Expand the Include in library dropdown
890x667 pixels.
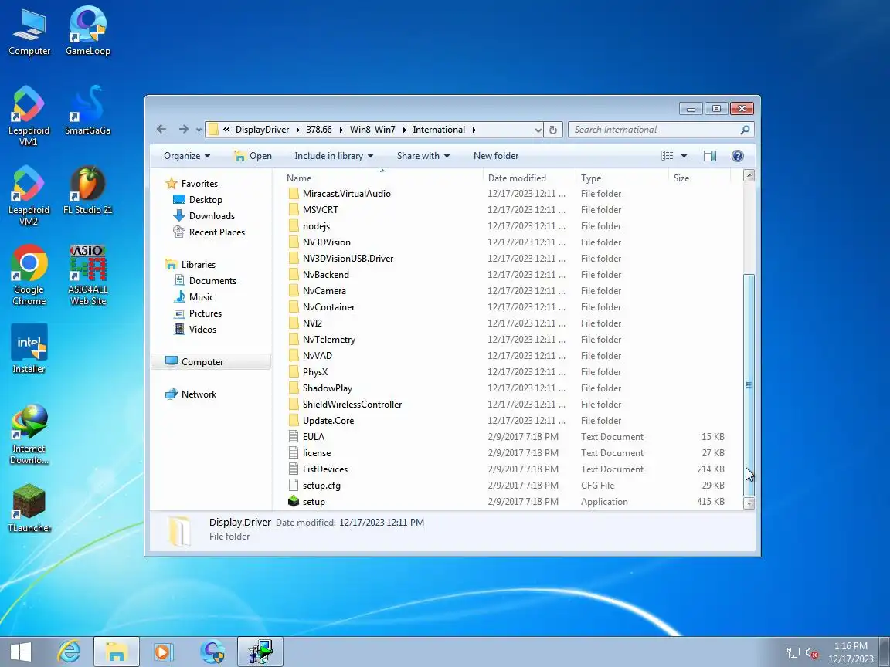334,156
